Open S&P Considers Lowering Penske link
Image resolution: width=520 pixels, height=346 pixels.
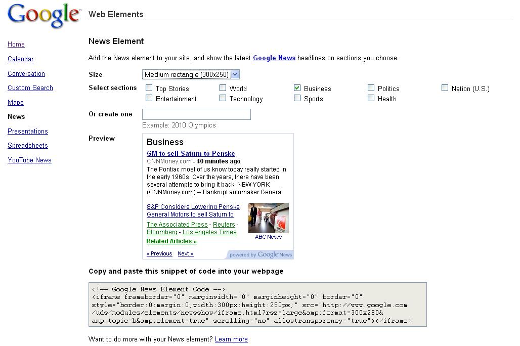coord(193,207)
